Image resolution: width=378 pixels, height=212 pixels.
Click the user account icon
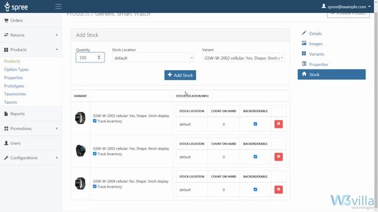(324, 6)
